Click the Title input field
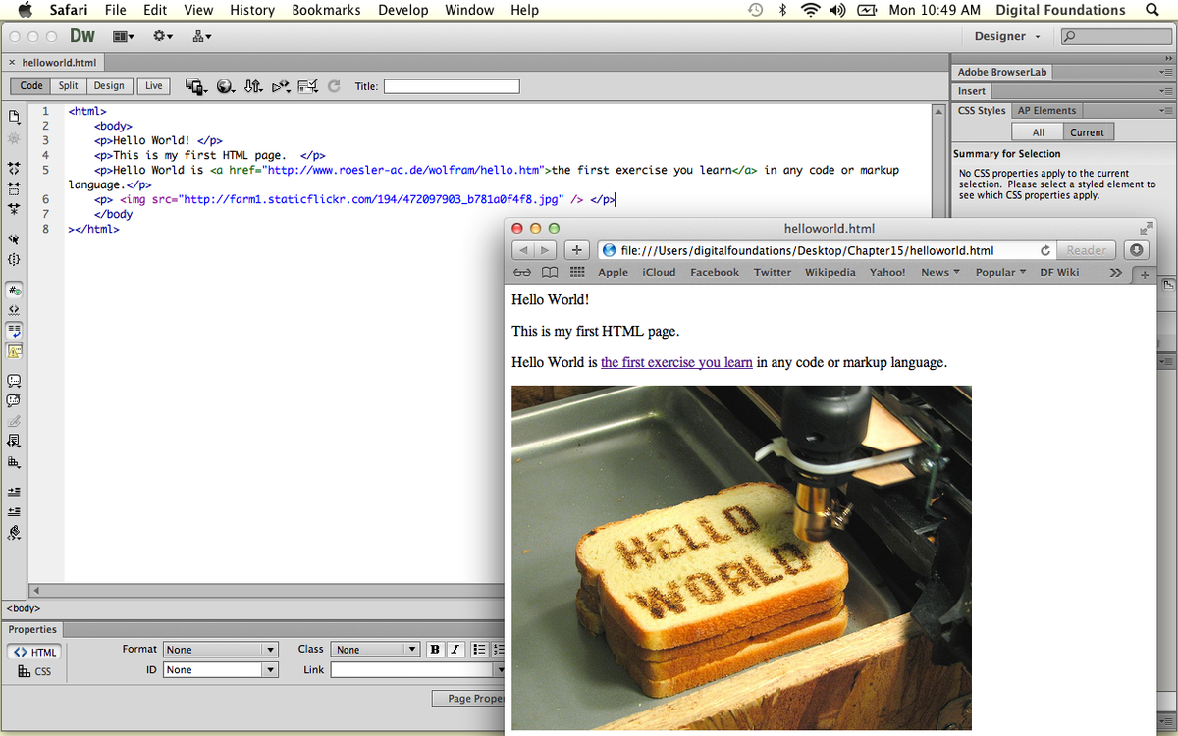Screen dimensions: 1178x736 tap(452, 86)
